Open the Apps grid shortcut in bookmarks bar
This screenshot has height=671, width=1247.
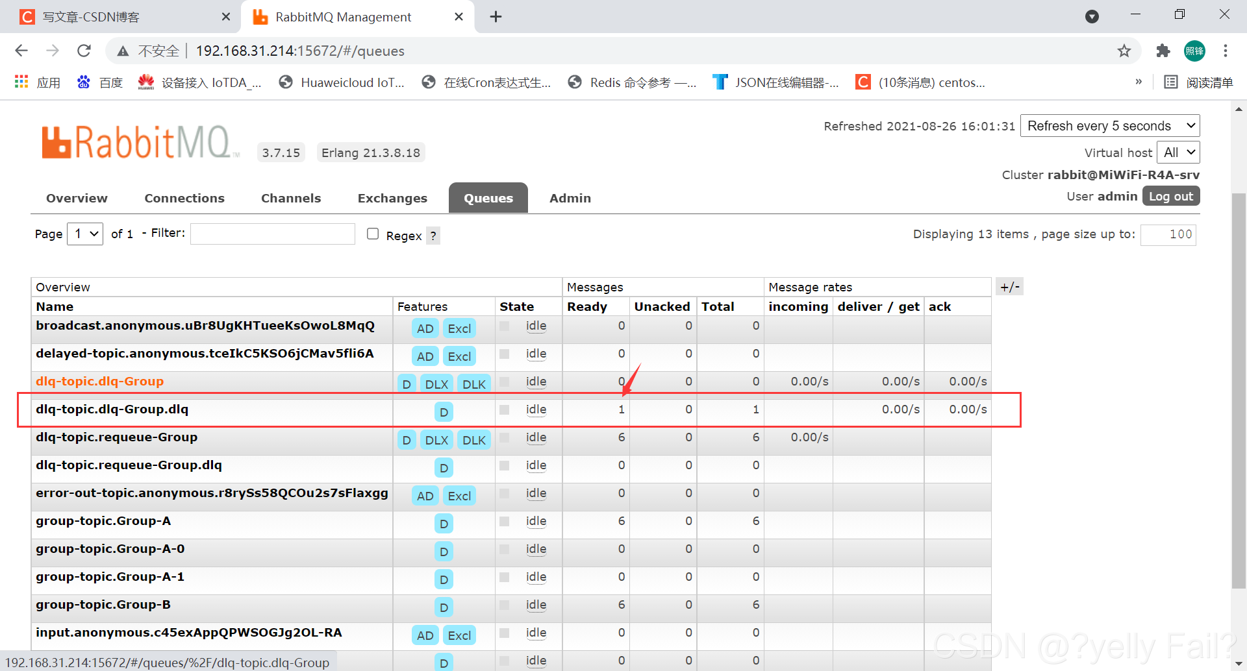click(37, 82)
